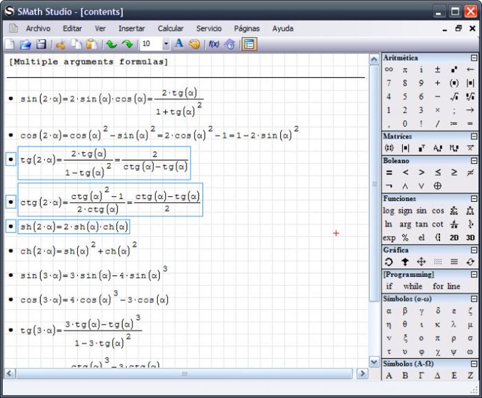
Task: Insert Greek letter ω
Action: tap(470, 352)
